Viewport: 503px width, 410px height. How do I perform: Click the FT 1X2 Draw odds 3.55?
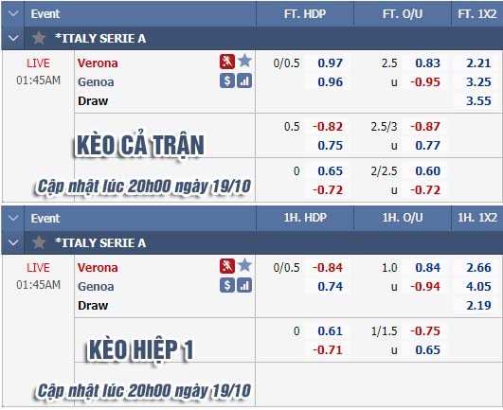478,101
